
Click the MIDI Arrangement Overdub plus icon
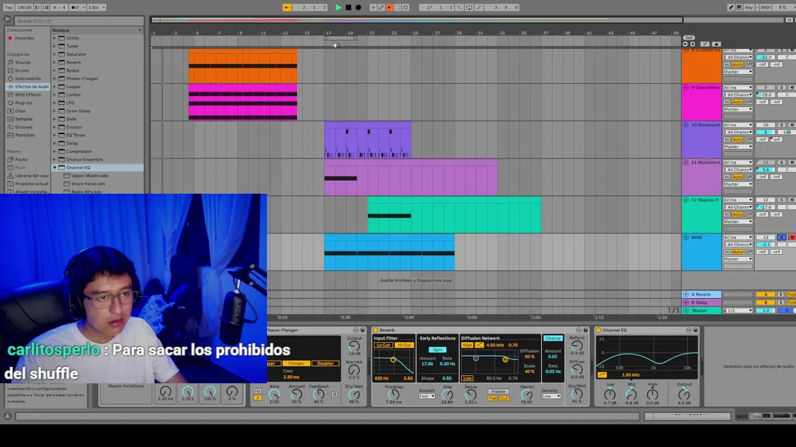(373, 7)
